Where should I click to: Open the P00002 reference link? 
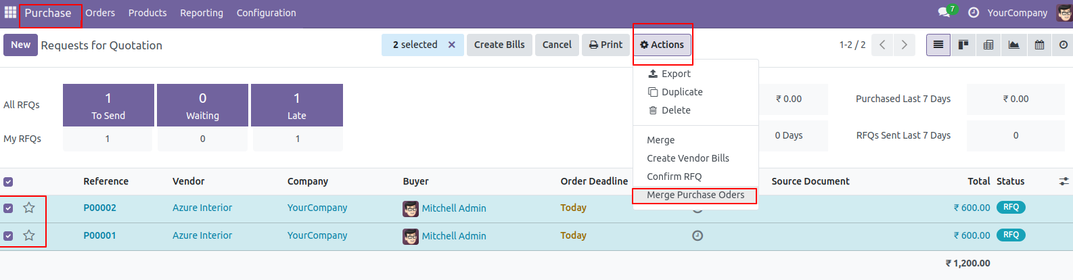pyautogui.click(x=100, y=208)
